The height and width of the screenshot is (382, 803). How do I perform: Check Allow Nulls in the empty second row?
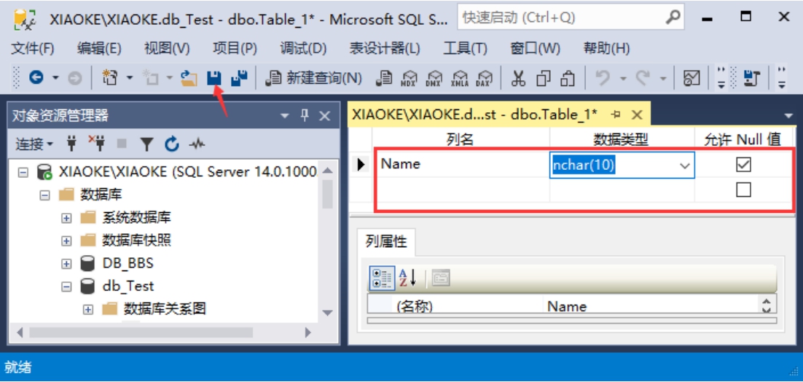(743, 190)
